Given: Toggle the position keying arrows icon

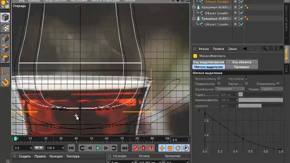Looking at the screenshot, I should pyautogui.click(x=162, y=148).
